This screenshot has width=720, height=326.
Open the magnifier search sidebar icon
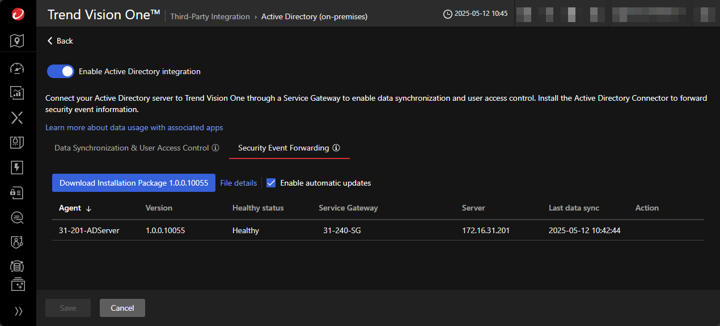(18, 217)
